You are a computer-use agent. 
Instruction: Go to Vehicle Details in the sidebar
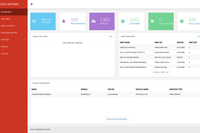tap(14, 26)
